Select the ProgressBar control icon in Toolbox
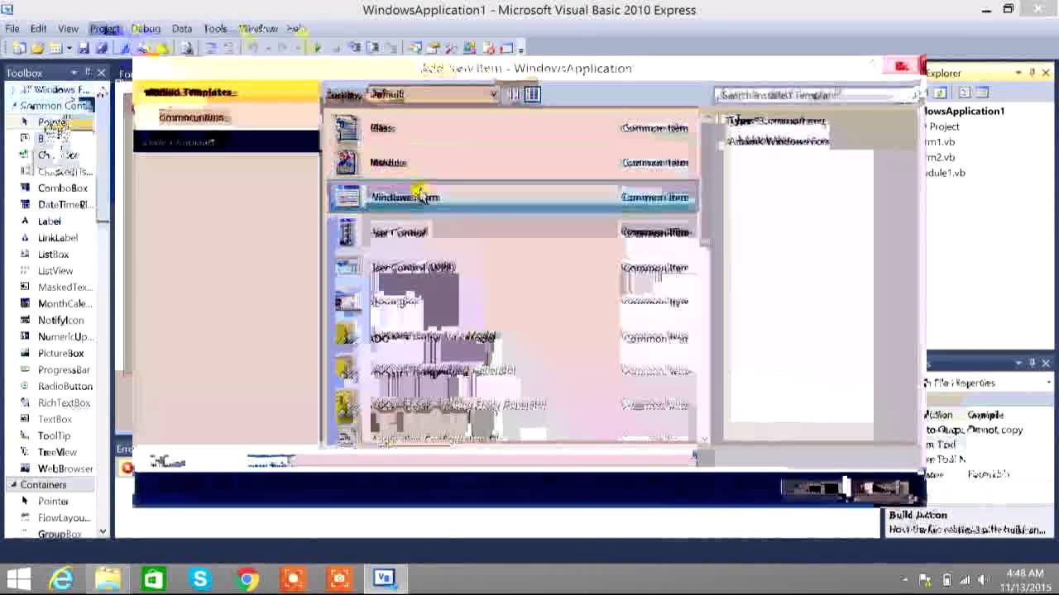The height and width of the screenshot is (595, 1059). (x=25, y=370)
